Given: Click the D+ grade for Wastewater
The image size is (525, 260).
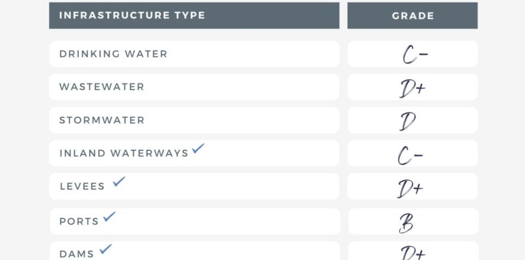Looking at the screenshot, I should [x=412, y=88].
